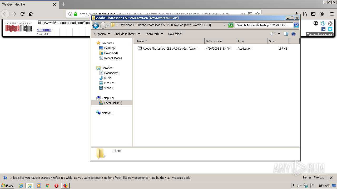Sort by Name column header
The height and width of the screenshot is (189, 337).
click(x=169, y=41)
